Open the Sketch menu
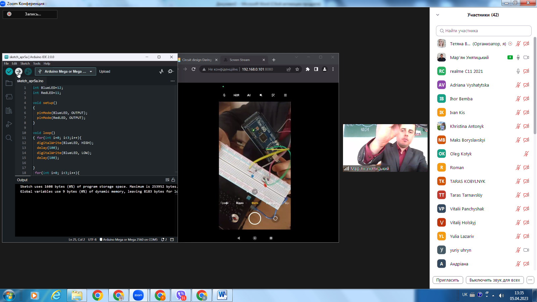Image resolution: width=537 pixels, height=302 pixels. tap(25, 63)
